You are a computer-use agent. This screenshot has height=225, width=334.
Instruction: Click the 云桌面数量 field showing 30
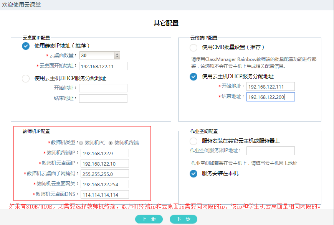point(96,56)
